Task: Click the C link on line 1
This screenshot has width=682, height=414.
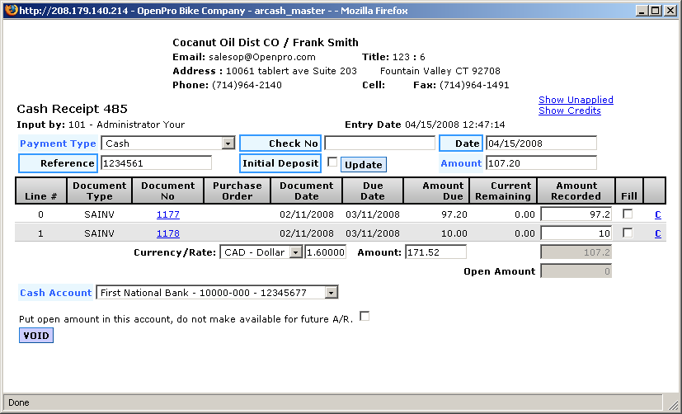Action: tap(657, 234)
